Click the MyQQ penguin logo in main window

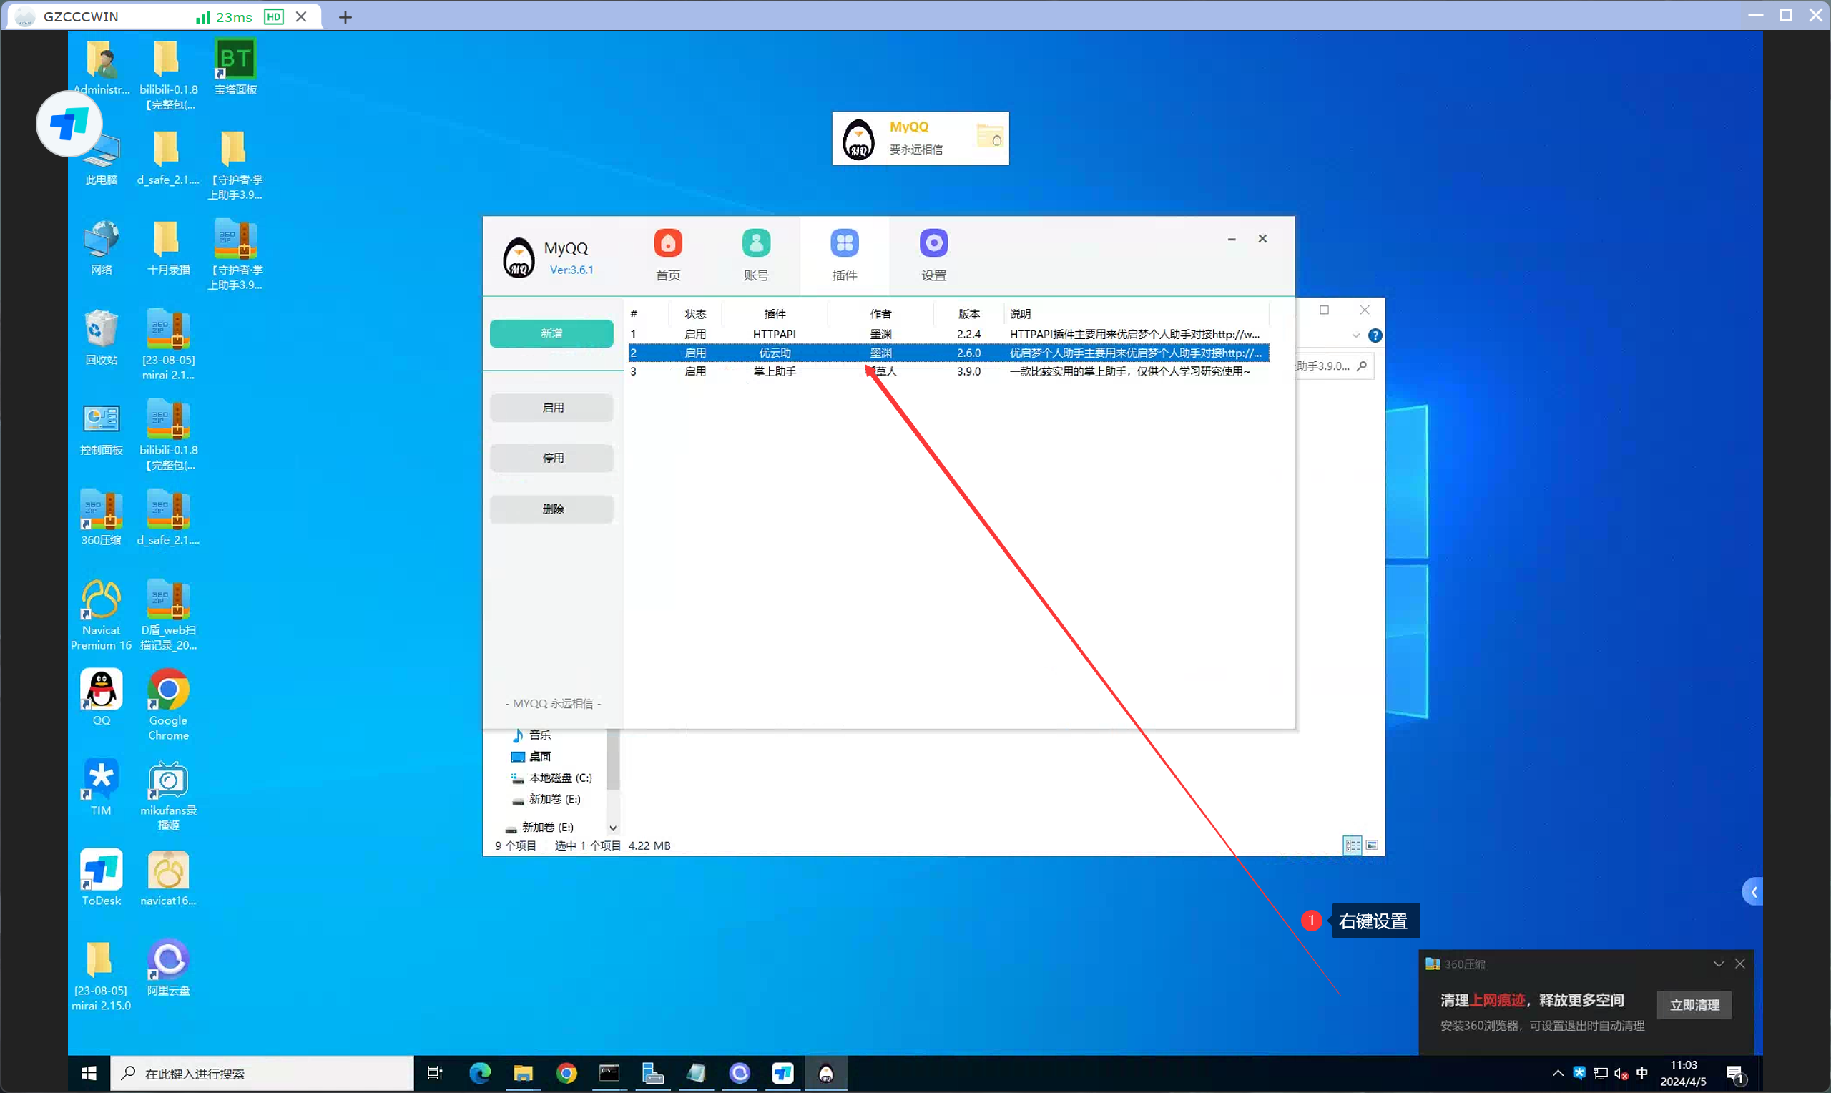click(x=519, y=258)
